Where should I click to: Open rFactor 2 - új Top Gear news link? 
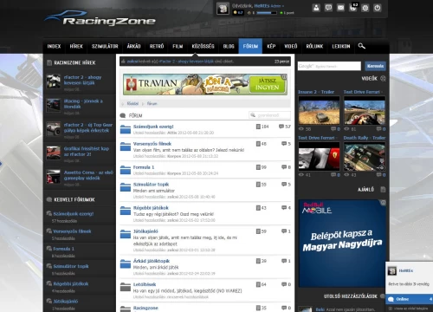(87, 127)
